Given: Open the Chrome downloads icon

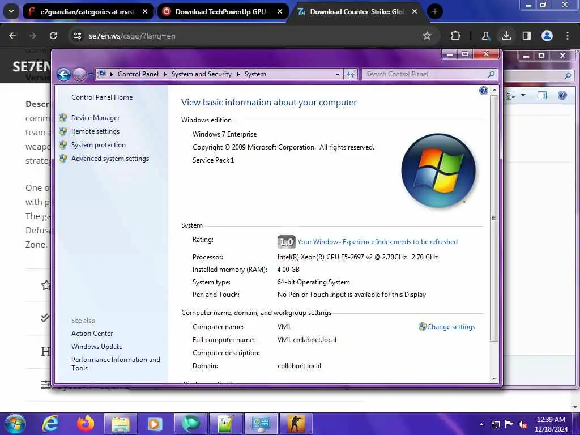Looking at the screenshot, I should tap(506, 36).
